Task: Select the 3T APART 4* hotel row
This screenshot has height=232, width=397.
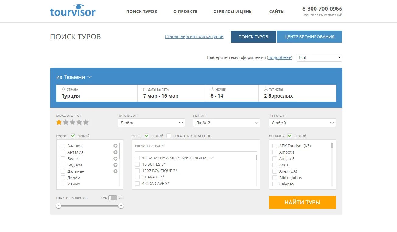Action: pyautogui.click(x=150, y=177)
